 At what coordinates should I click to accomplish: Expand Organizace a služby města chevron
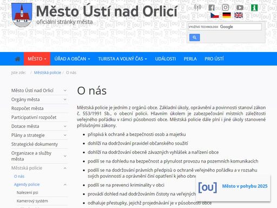click(65, 156)
